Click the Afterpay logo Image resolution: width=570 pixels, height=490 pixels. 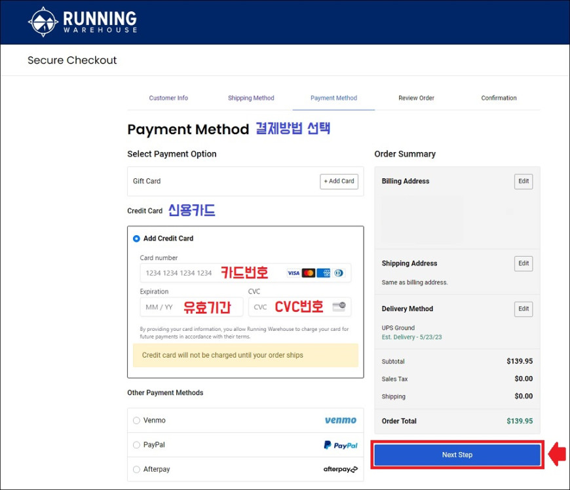coord(341,469)
